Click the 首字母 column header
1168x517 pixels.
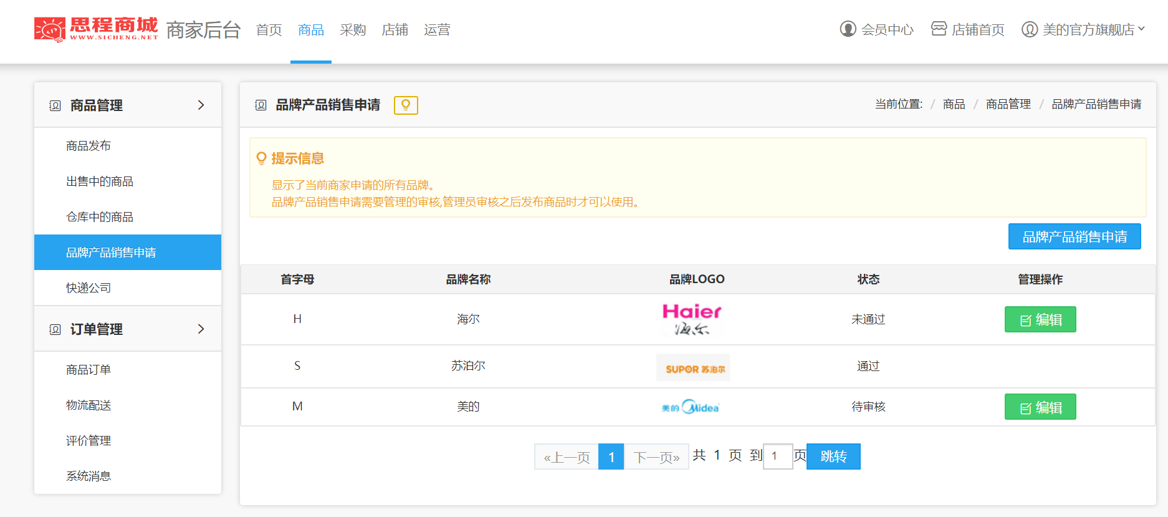point(297,279)
